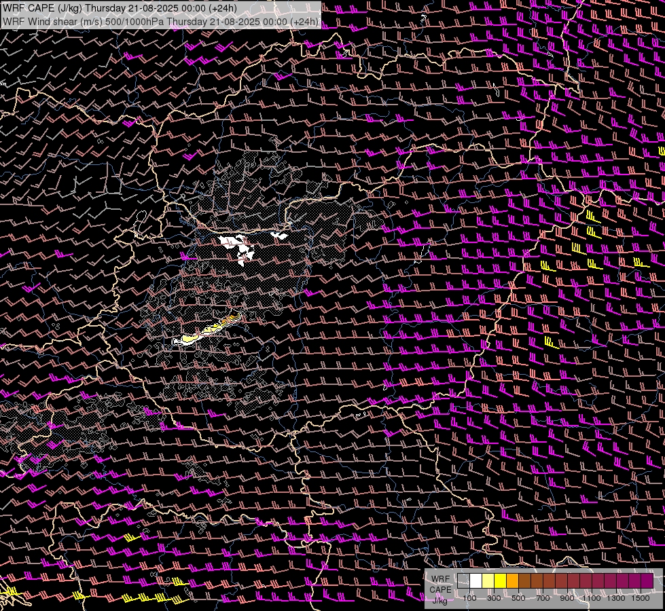Select the white 100 J/kg legend swatch
This screenshot has height=611, width=665.
coord(476,581)
